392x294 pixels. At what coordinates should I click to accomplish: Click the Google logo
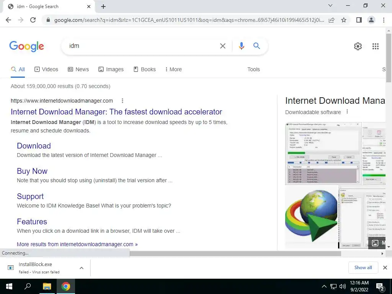27,46
